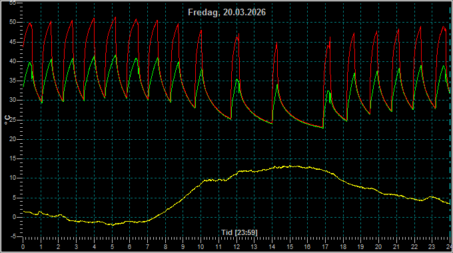Select hour 20 on the time axis

pyautogui.click(x=378, y=247)
